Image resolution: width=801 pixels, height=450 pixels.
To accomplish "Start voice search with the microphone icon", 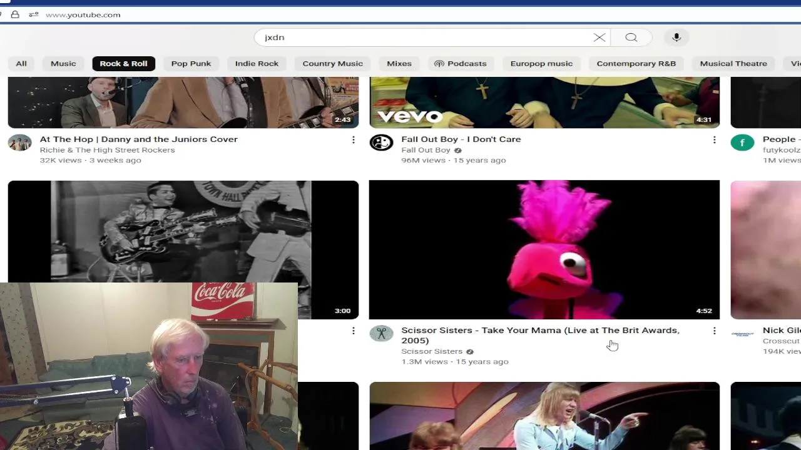I will coord(676,37).
